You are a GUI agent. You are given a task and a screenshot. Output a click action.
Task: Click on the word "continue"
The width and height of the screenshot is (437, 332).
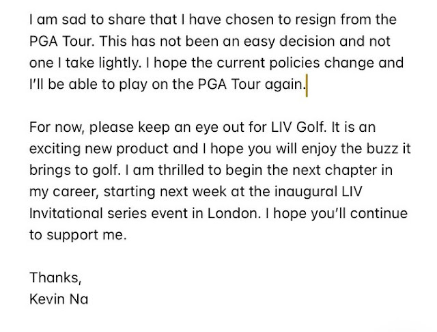tap(379, 213)
